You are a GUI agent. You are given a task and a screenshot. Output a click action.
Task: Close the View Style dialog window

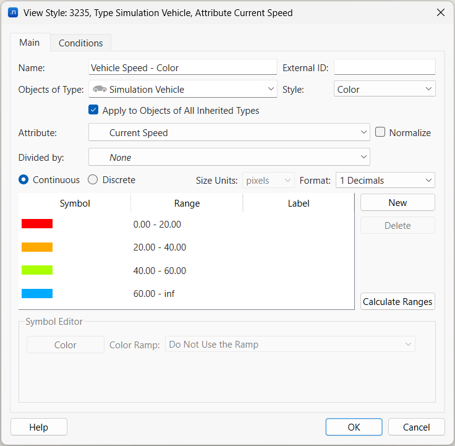point(440,12)
